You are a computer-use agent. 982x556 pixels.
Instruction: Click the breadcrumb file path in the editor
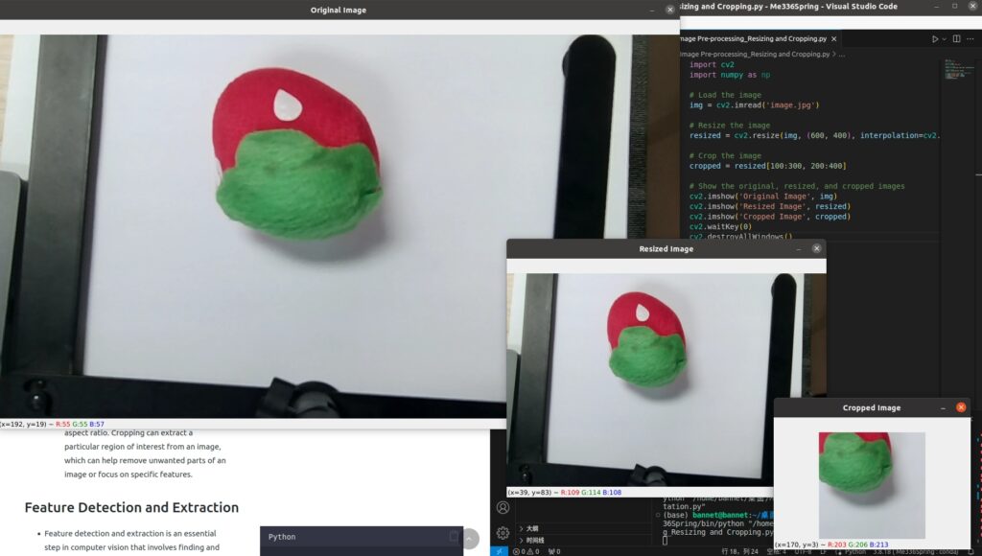coord(755,55)
